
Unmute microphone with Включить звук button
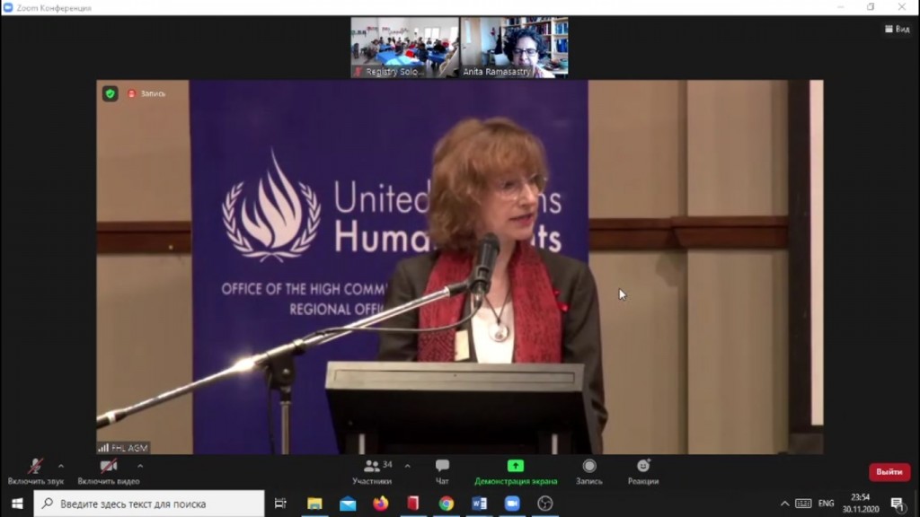pyautogui.click(x=35, y=472)
